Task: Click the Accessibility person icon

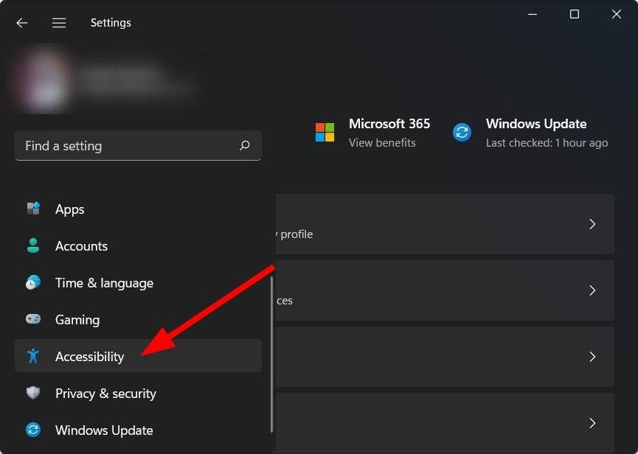Action: point(34,357)
